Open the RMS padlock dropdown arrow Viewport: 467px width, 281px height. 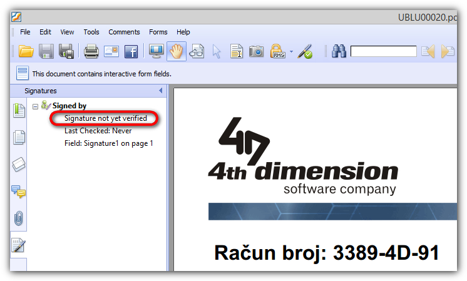[x=291, y=51]
